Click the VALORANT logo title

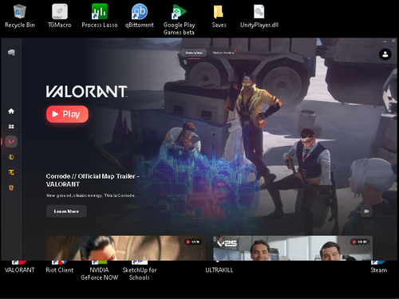87,92
